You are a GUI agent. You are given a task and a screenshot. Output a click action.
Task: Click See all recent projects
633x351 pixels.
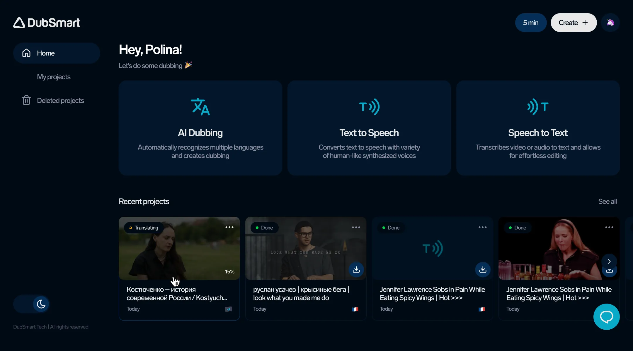608,202
